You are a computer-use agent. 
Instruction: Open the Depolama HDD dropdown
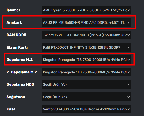tap(86, 84)
